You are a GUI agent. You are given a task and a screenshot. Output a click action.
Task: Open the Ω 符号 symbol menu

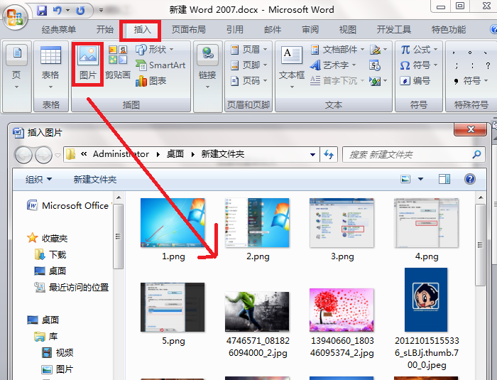pos(419,65)
